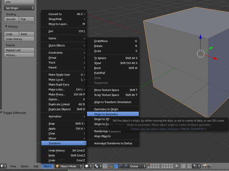Expand the Constraints submenu
229x171 pixels.
tap(64, 53)
